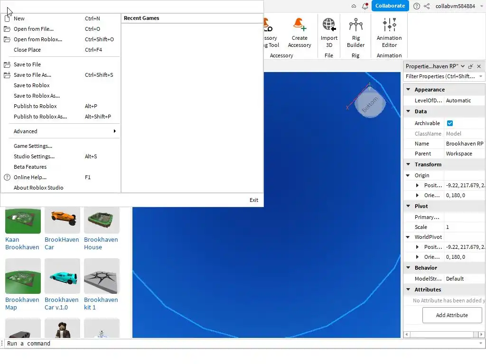Collapse the Data section

(408, 111)
